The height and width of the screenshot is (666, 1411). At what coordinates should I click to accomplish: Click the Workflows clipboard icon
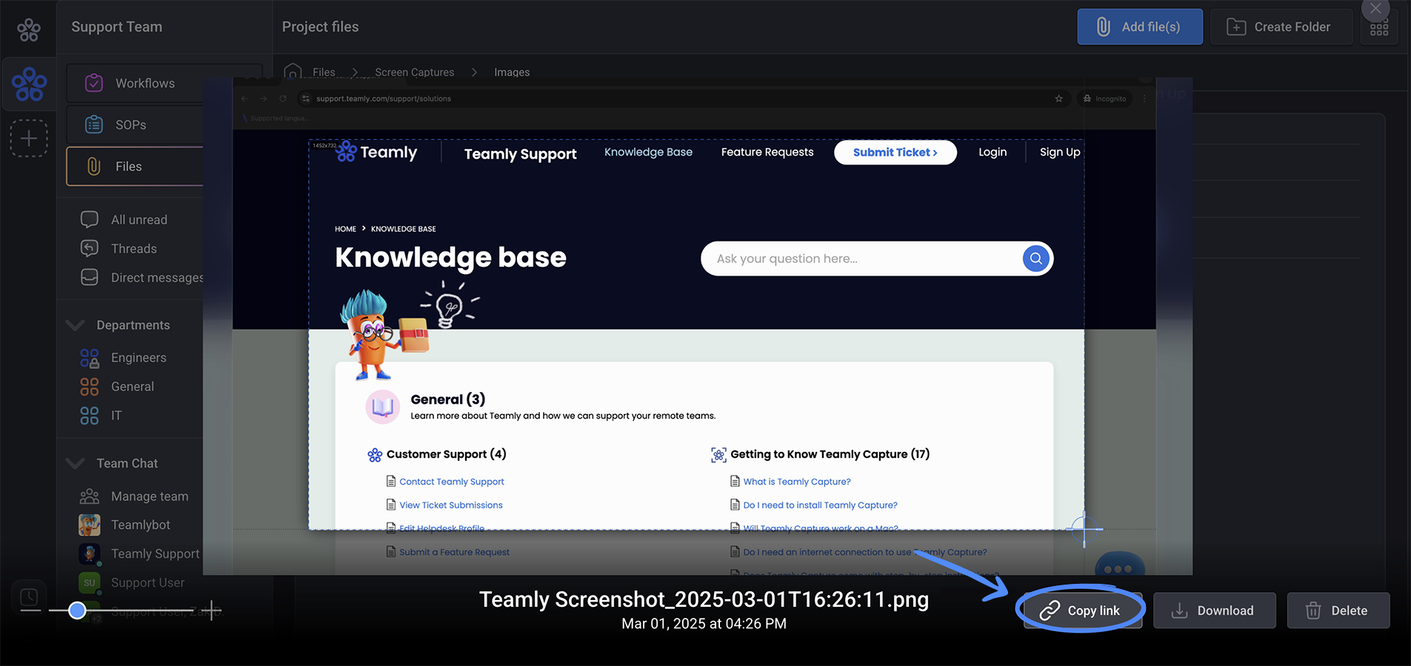[x=94, y=83]
